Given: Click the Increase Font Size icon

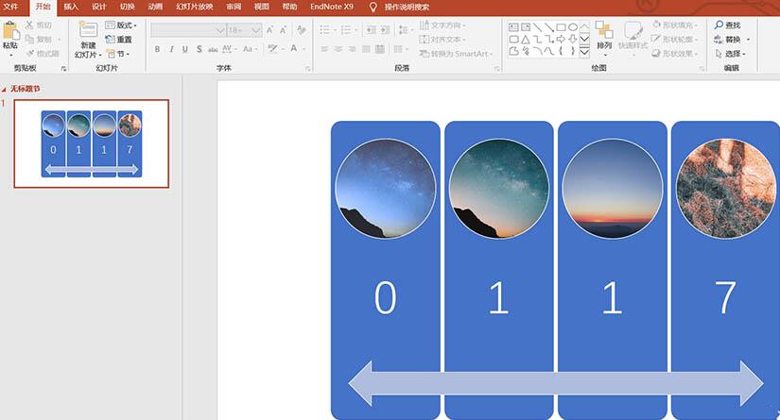Looking at the screenshot, I should [269, 30].
